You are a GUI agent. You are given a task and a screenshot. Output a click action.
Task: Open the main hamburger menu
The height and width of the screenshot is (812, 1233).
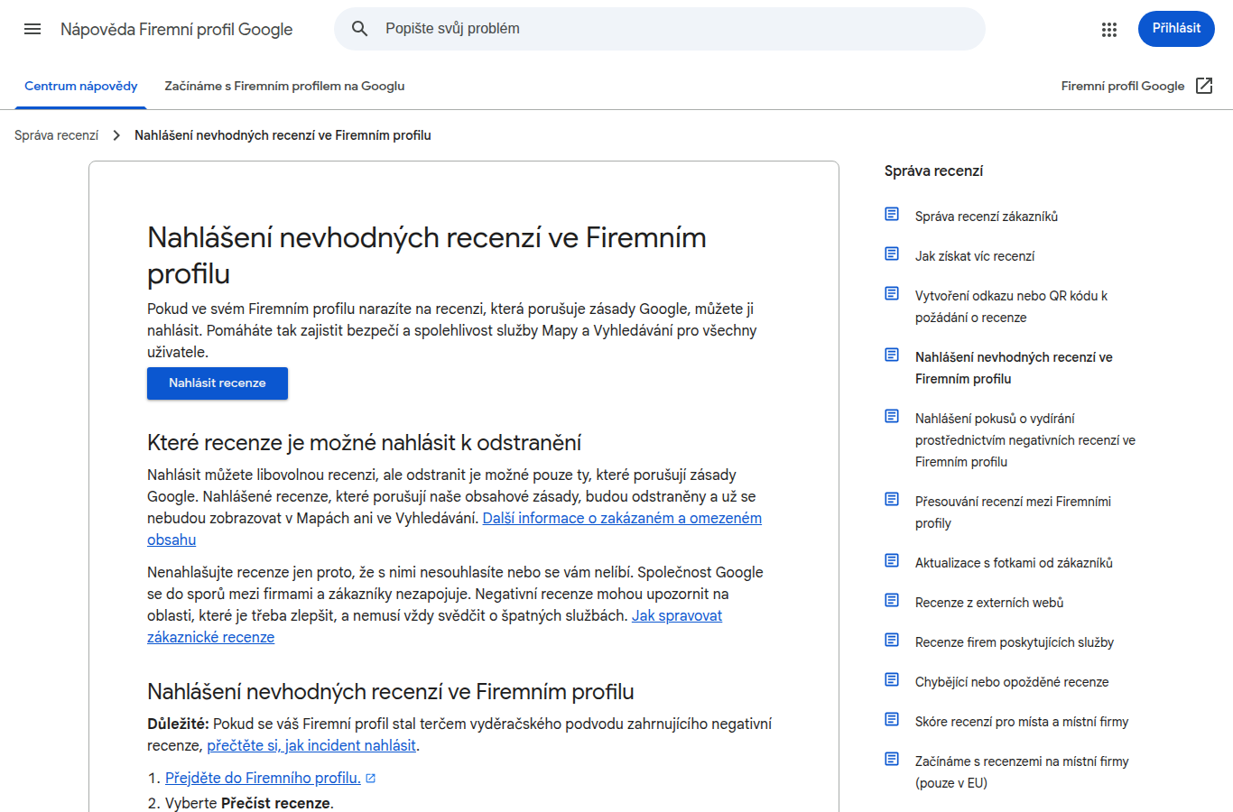click(x=32, y=29)
